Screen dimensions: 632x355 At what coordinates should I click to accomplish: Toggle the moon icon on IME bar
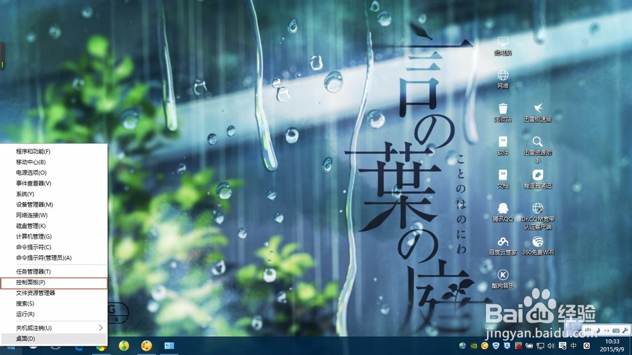598,330
